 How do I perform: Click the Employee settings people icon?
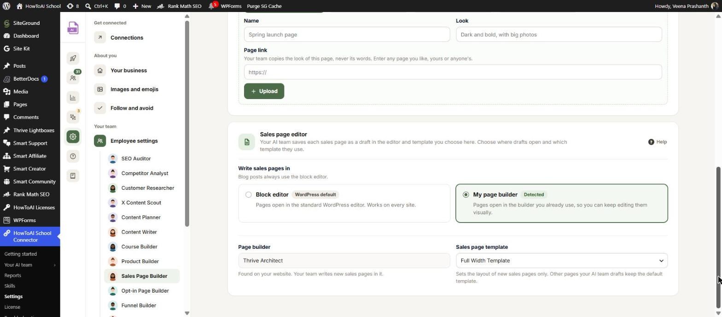point(100,141)
